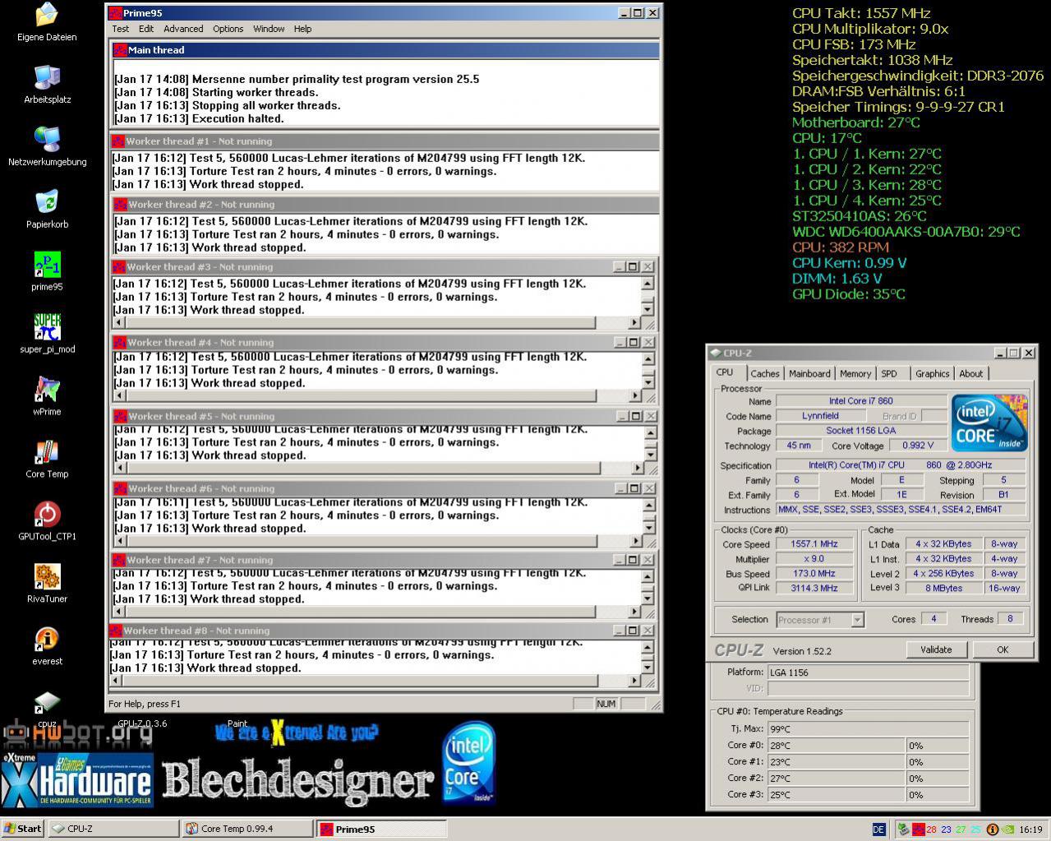Click Worker thread #3 scroll up arrow
Screen dimensions: 1051x841
pyautogui.click(x=648, y=284)
